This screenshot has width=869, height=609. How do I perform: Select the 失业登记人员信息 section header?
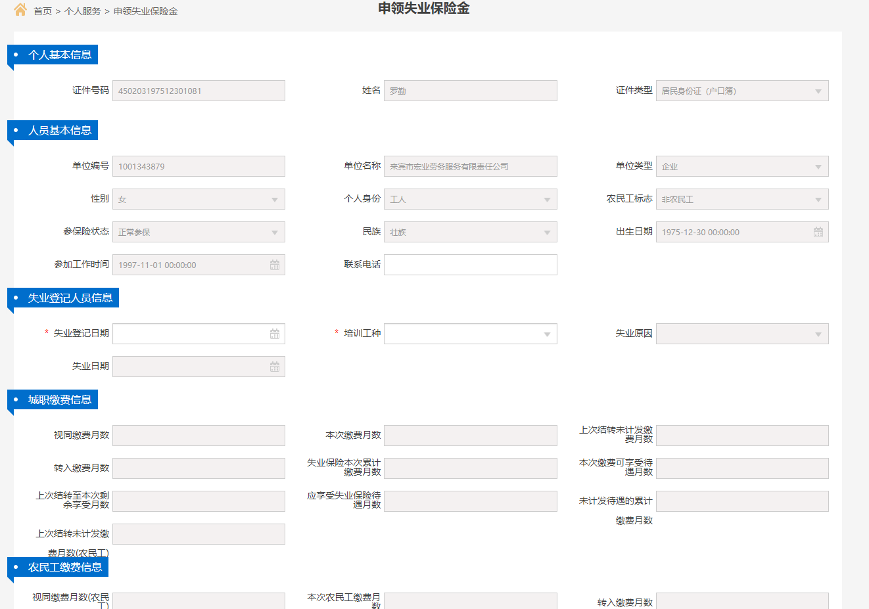tap(70, 298)
